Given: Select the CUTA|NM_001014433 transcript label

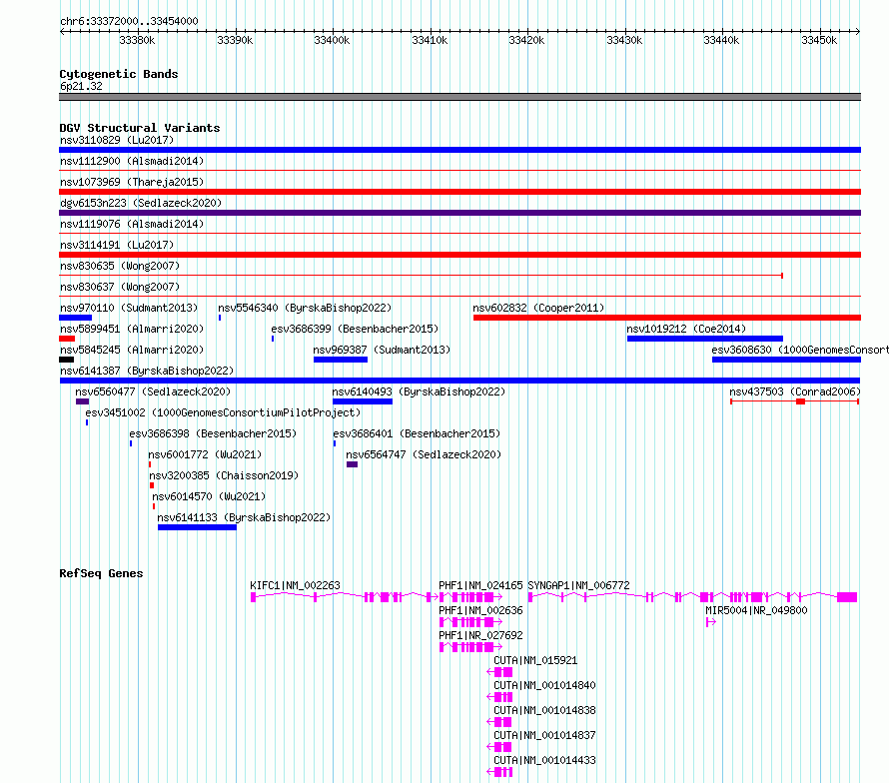Looking at the screenshot, I should tap(544, 760).
